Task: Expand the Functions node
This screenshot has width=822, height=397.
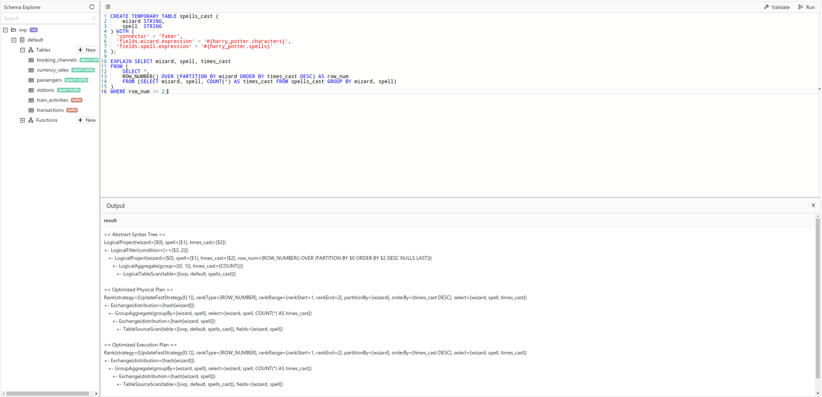Action: (x=23, y=120)
